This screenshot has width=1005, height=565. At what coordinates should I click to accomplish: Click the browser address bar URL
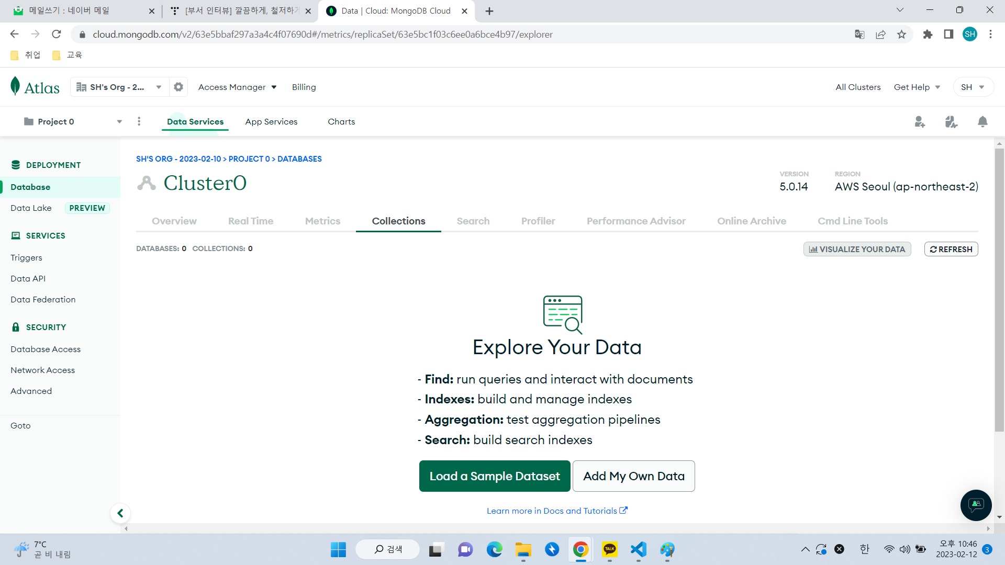322,35
